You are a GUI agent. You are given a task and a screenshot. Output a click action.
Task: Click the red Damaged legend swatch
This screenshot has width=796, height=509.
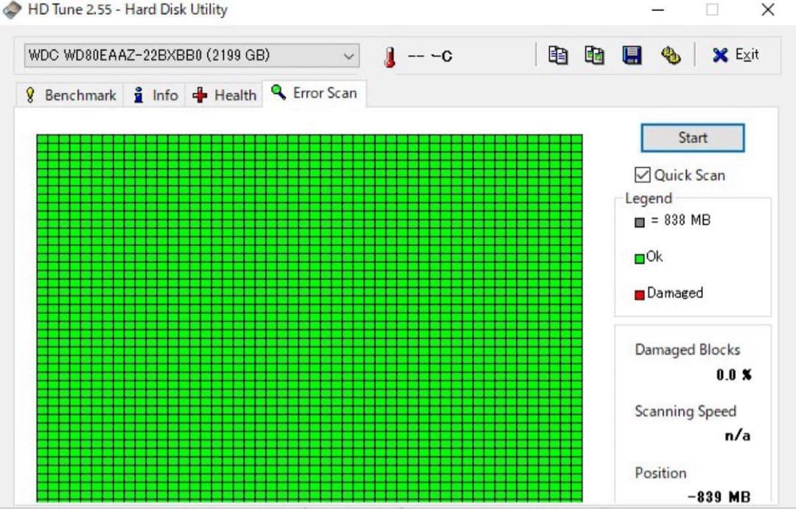coord(639,295)
